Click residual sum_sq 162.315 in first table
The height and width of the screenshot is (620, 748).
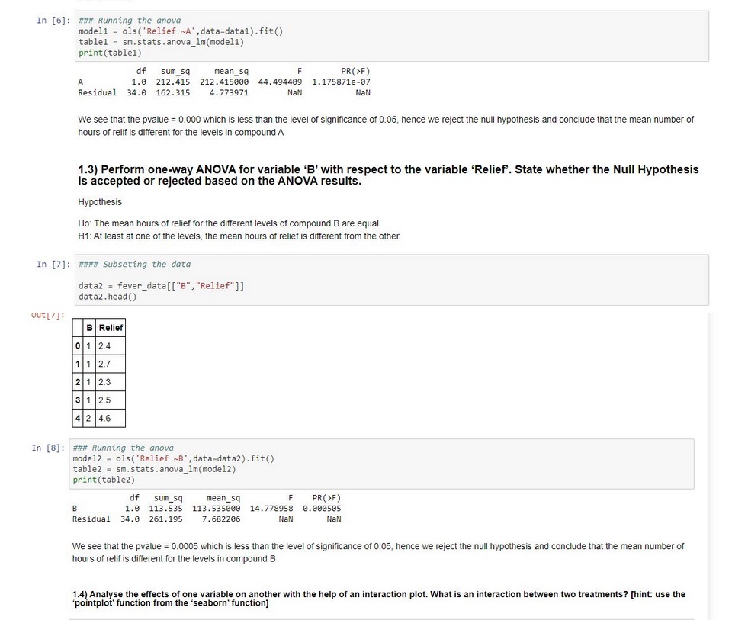pos(172,92)
